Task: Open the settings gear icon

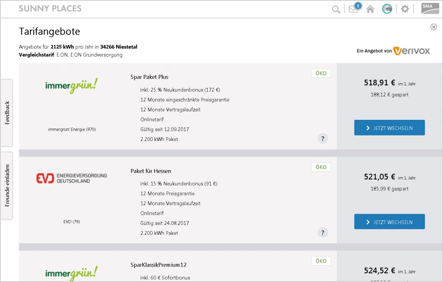Action: point(405,9)
